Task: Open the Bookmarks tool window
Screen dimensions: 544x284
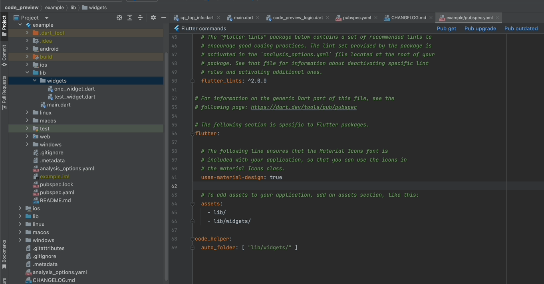Action: 4,254
